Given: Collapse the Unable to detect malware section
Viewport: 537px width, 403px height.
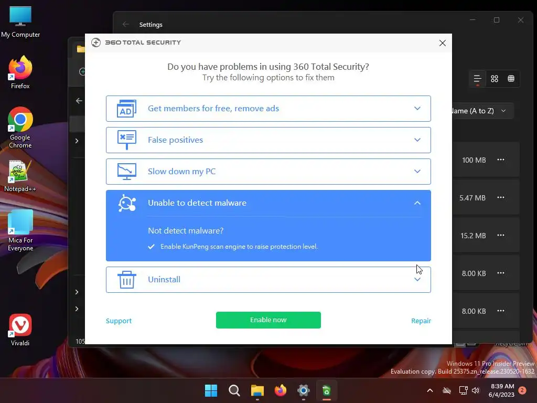Looking at the screenshot, I should [x=417, y=203].
